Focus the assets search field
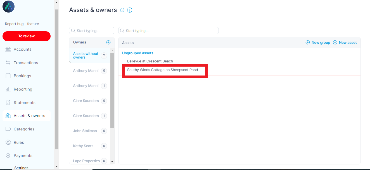This screenshot has width=370, height=170. 169,31
